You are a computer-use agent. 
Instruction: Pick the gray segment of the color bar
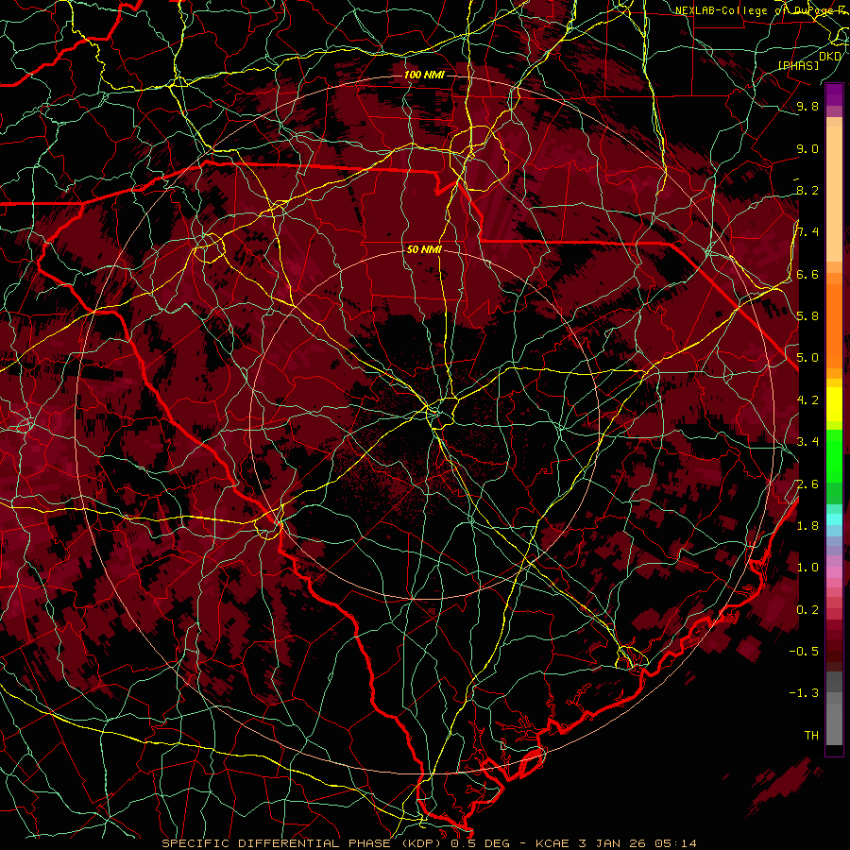834,707
